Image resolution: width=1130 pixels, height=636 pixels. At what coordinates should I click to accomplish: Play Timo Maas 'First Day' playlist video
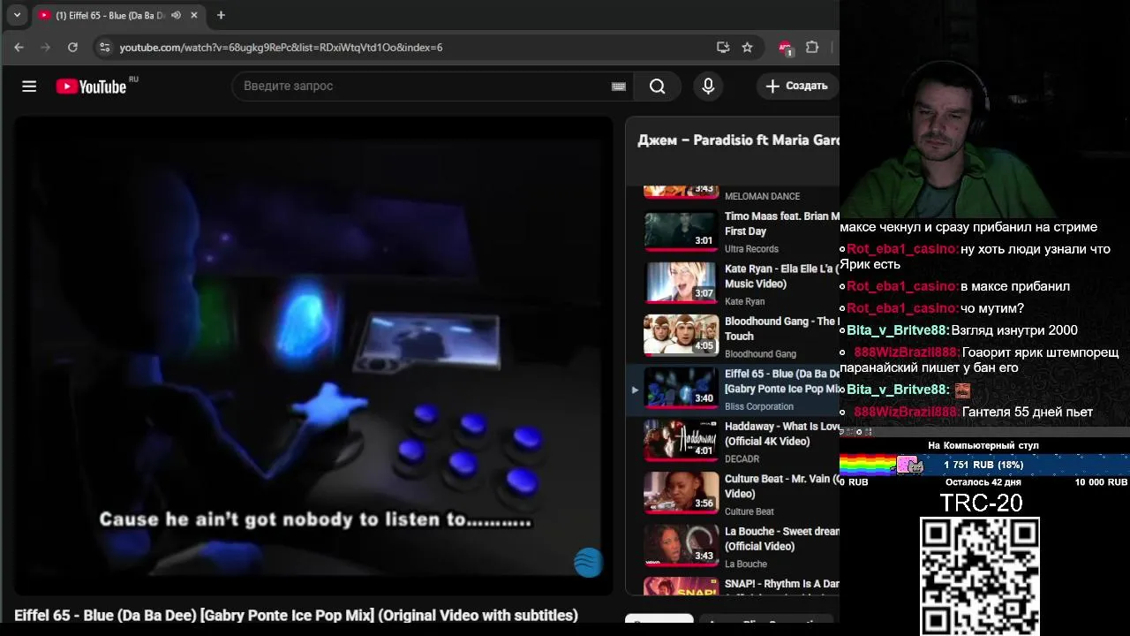[x=681, y=231]
